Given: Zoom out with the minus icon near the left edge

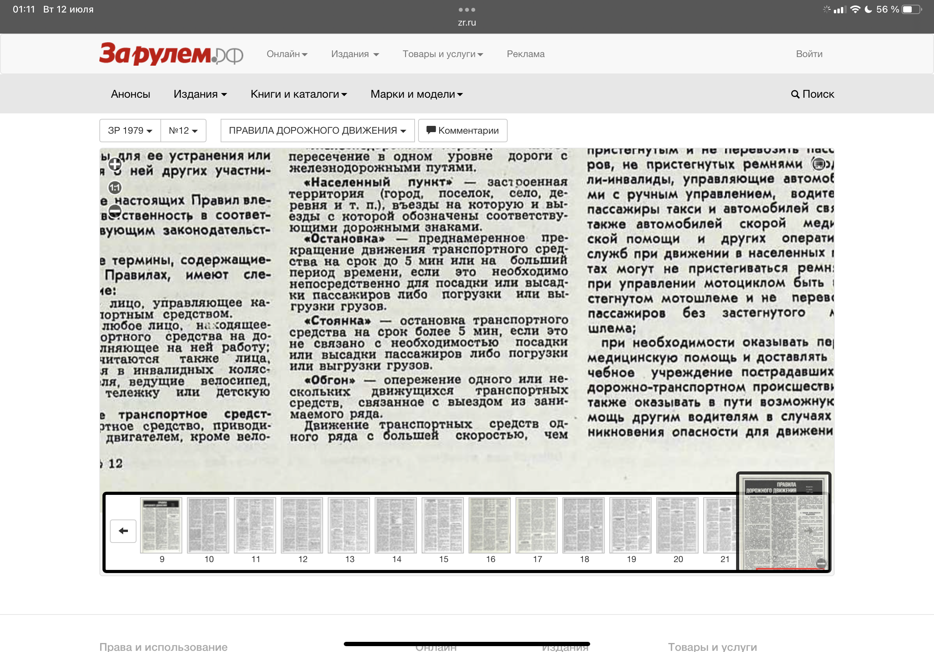Looking at the screenshot, I should (115, 211).
